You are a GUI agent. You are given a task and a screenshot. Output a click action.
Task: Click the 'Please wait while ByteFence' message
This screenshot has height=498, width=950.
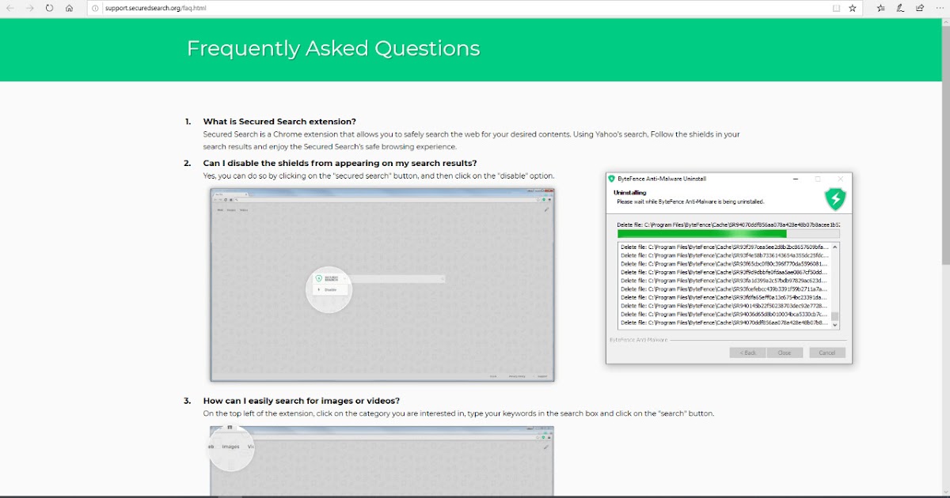pos(690,202)
